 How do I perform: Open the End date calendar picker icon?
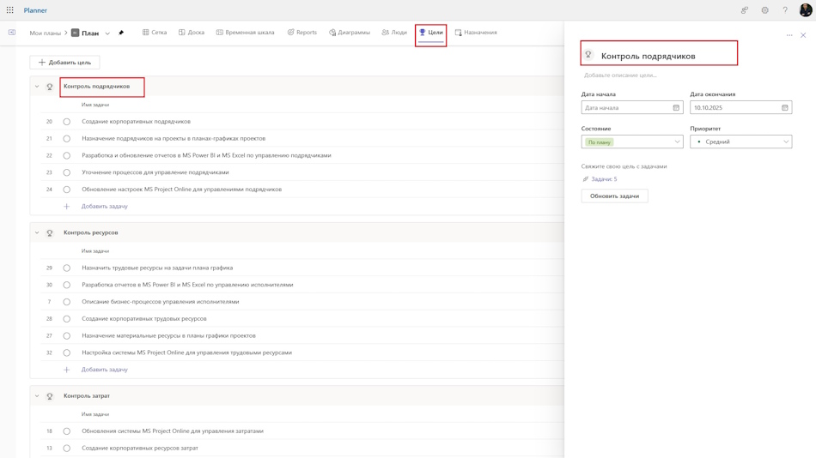pos(785,107)
